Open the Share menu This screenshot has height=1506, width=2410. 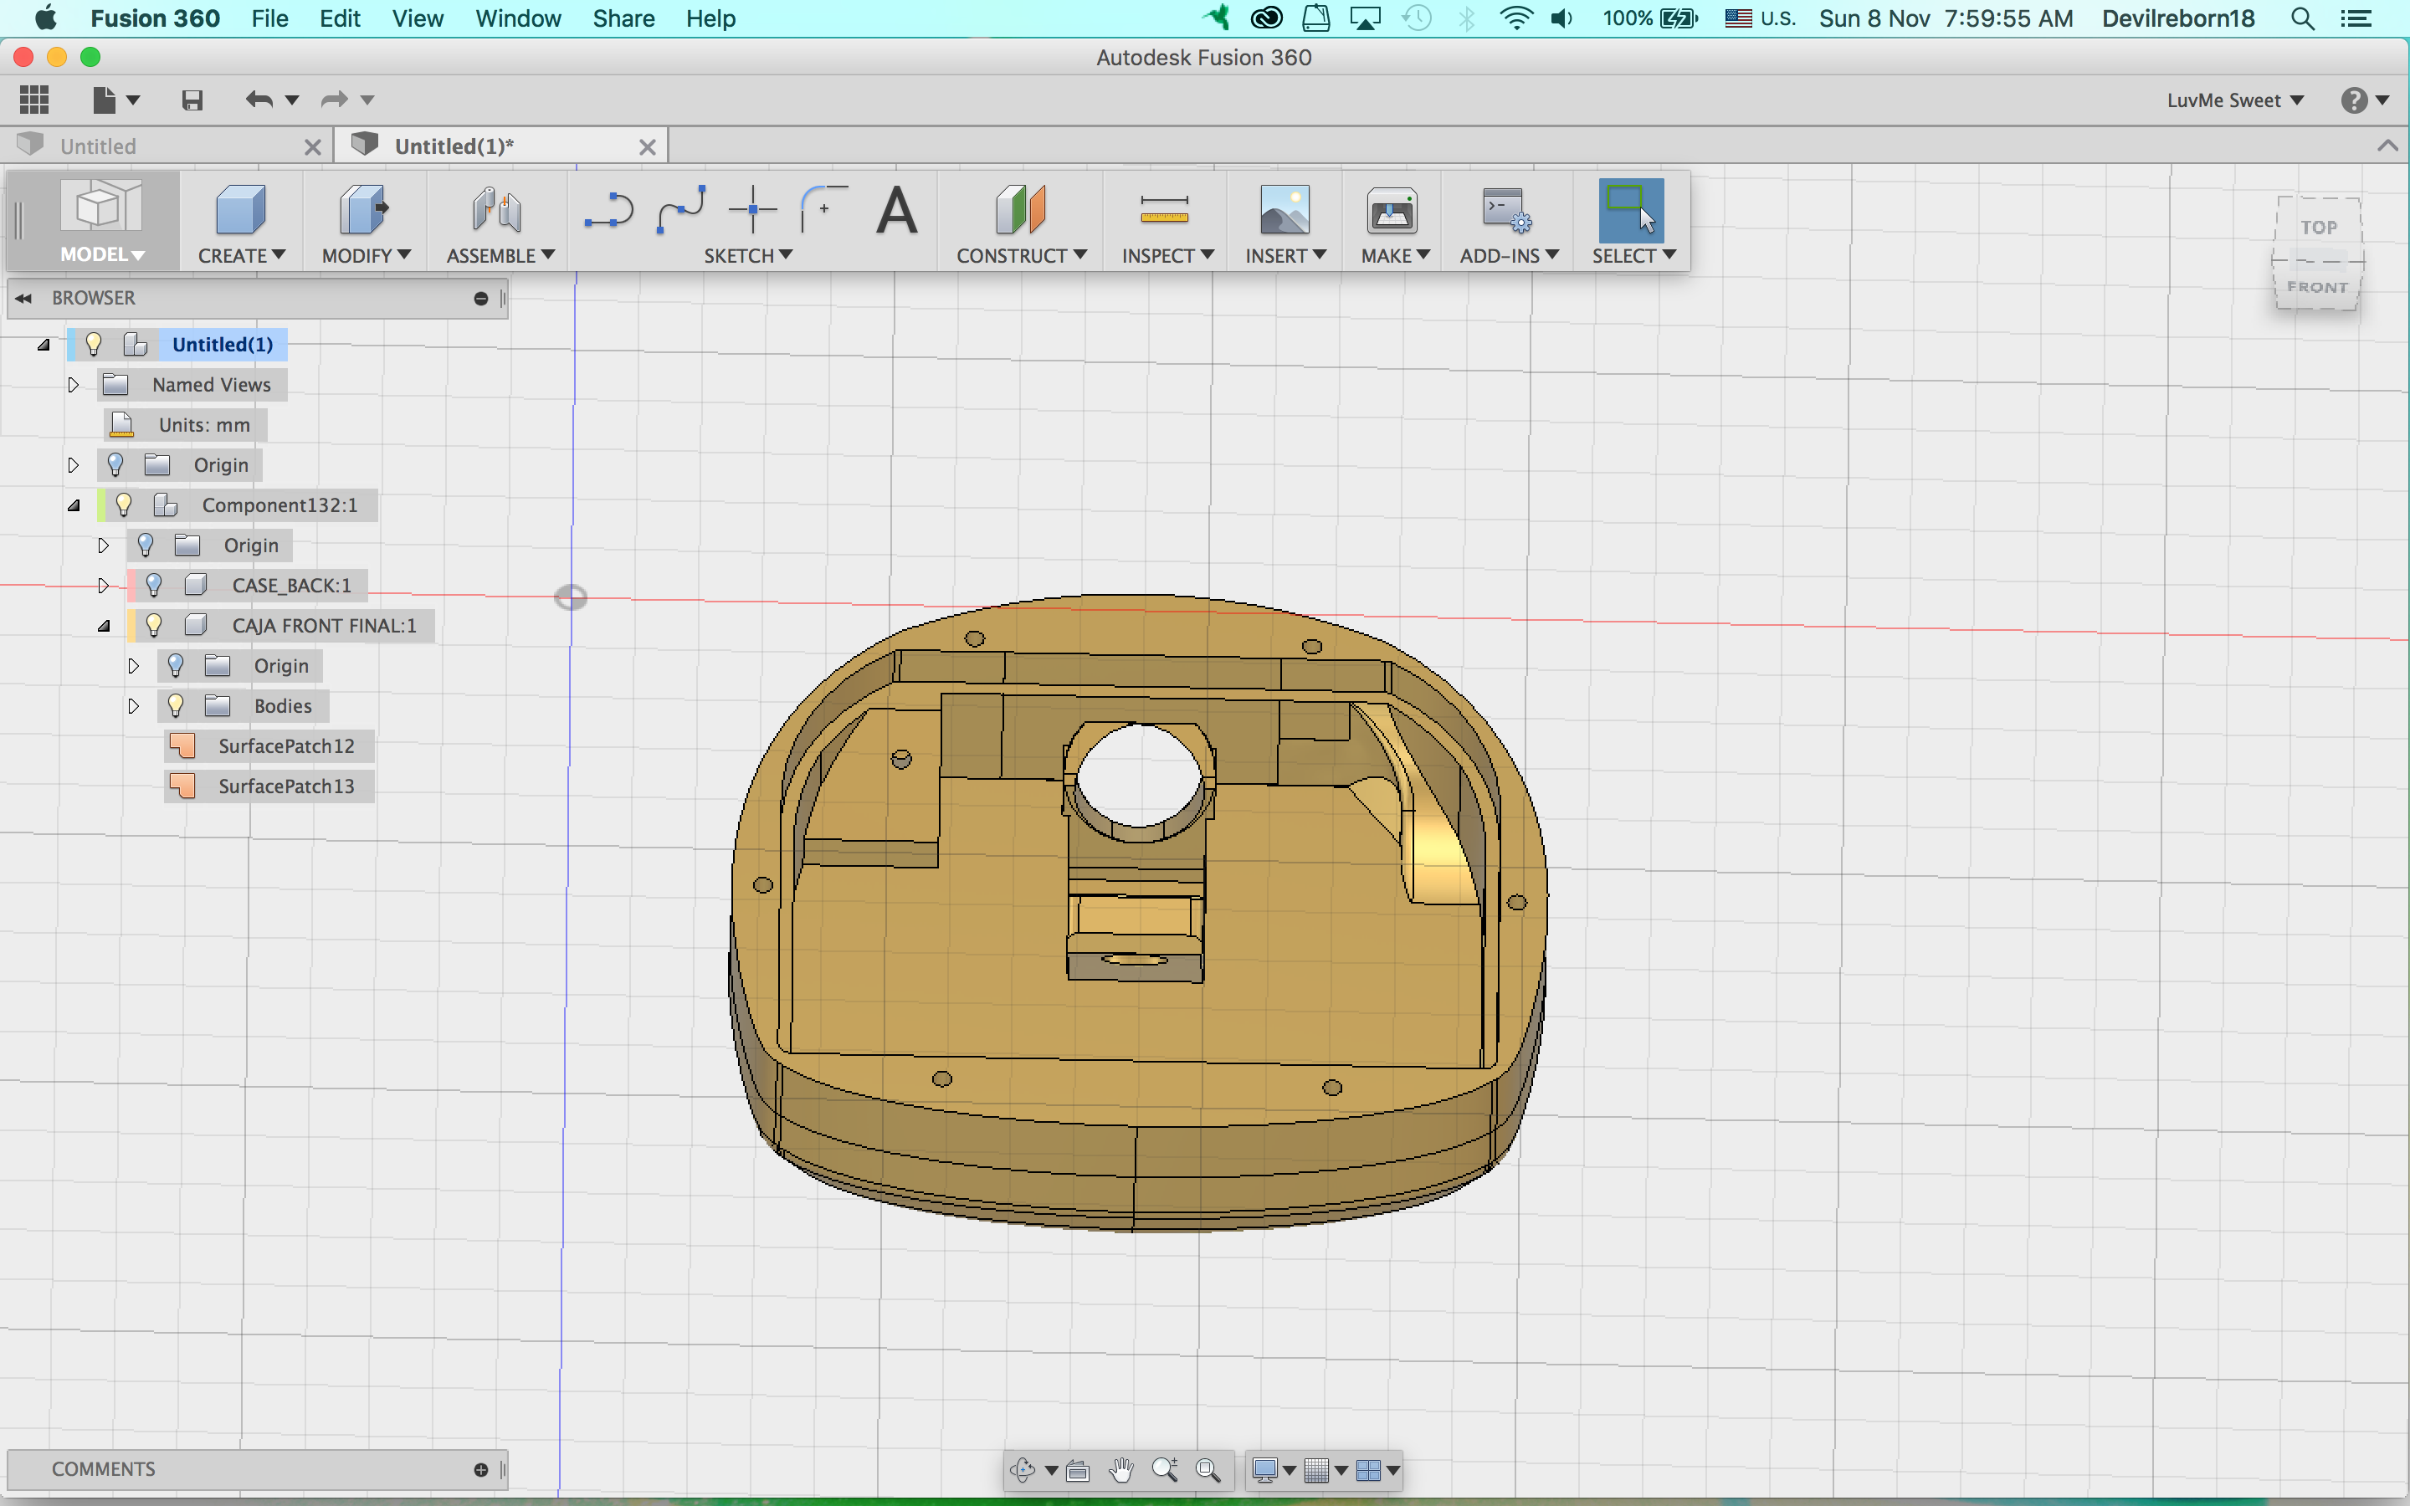click(623, 18)
